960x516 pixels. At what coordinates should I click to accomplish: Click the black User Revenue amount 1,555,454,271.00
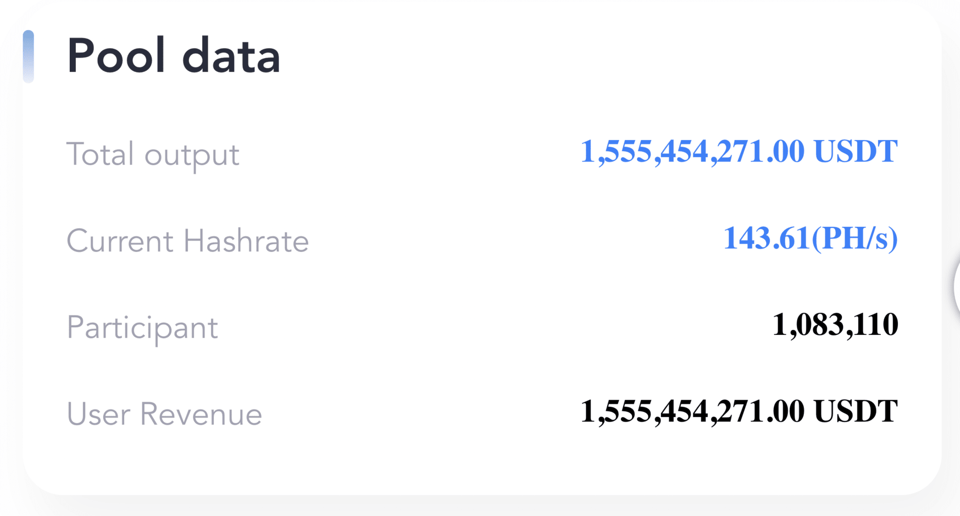[692, 412]
